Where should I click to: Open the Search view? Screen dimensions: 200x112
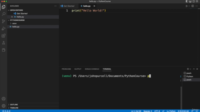(3, 14)
